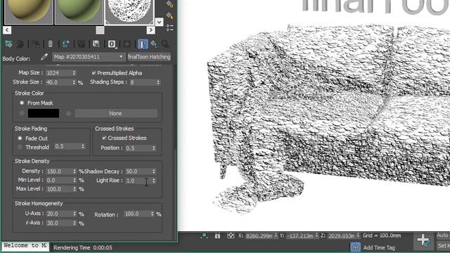This screenshot has width=450, height=253.
Task: Click sample slots horizontal scroll thumb
Action: point(100,30)
